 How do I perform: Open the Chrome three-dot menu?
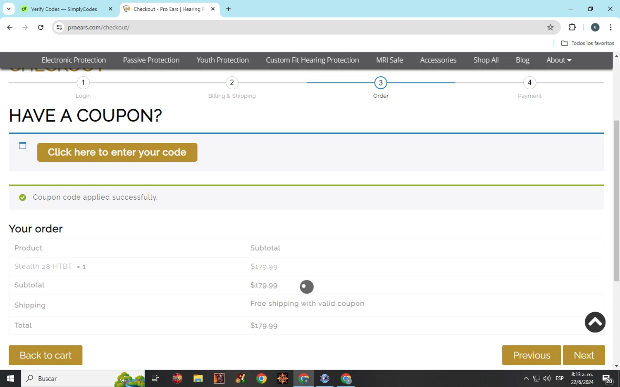[x=610, y=27]
